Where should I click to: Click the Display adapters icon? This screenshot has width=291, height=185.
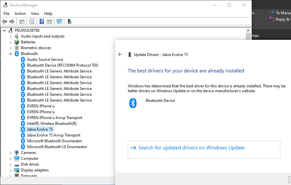point(17,170)
